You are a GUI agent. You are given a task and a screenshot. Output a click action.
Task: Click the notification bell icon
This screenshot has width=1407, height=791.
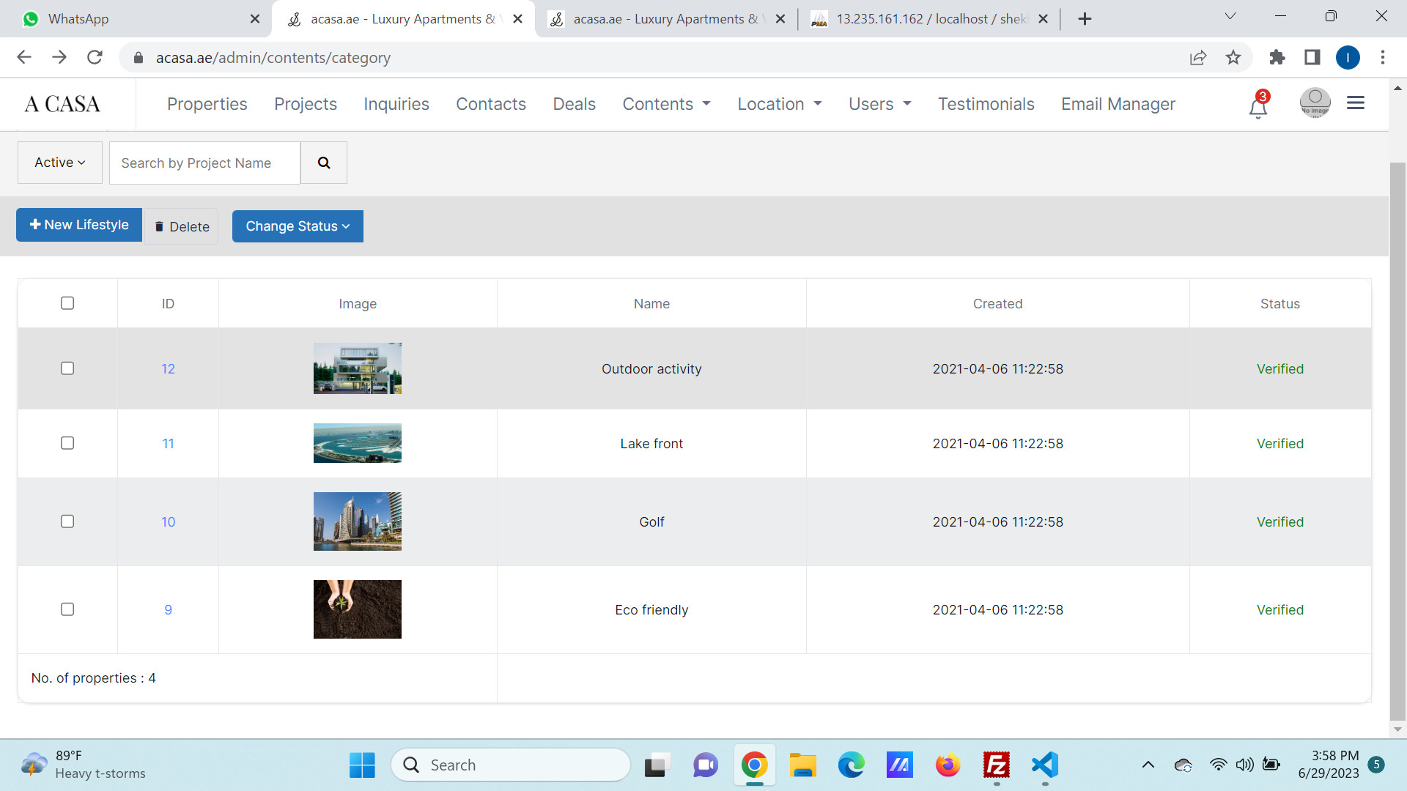pyautogui.click(x=1258, y=107)
